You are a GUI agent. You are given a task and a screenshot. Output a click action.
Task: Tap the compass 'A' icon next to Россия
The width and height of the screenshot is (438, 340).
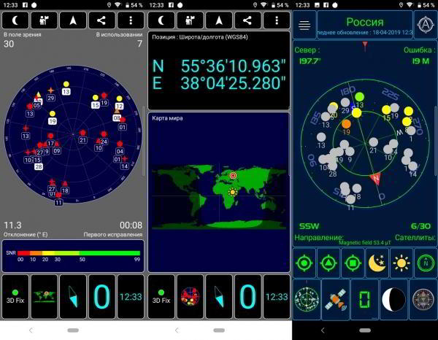coord(425,23)
